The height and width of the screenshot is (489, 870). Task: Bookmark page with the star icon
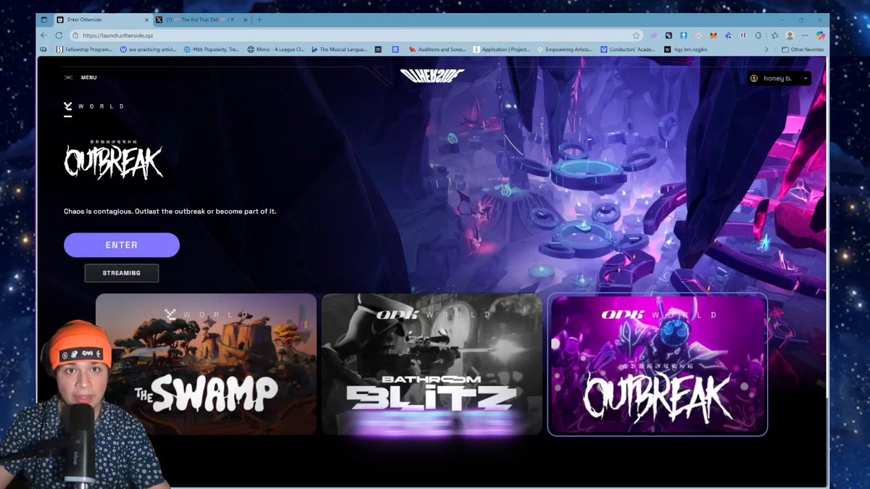pos(636,35)
